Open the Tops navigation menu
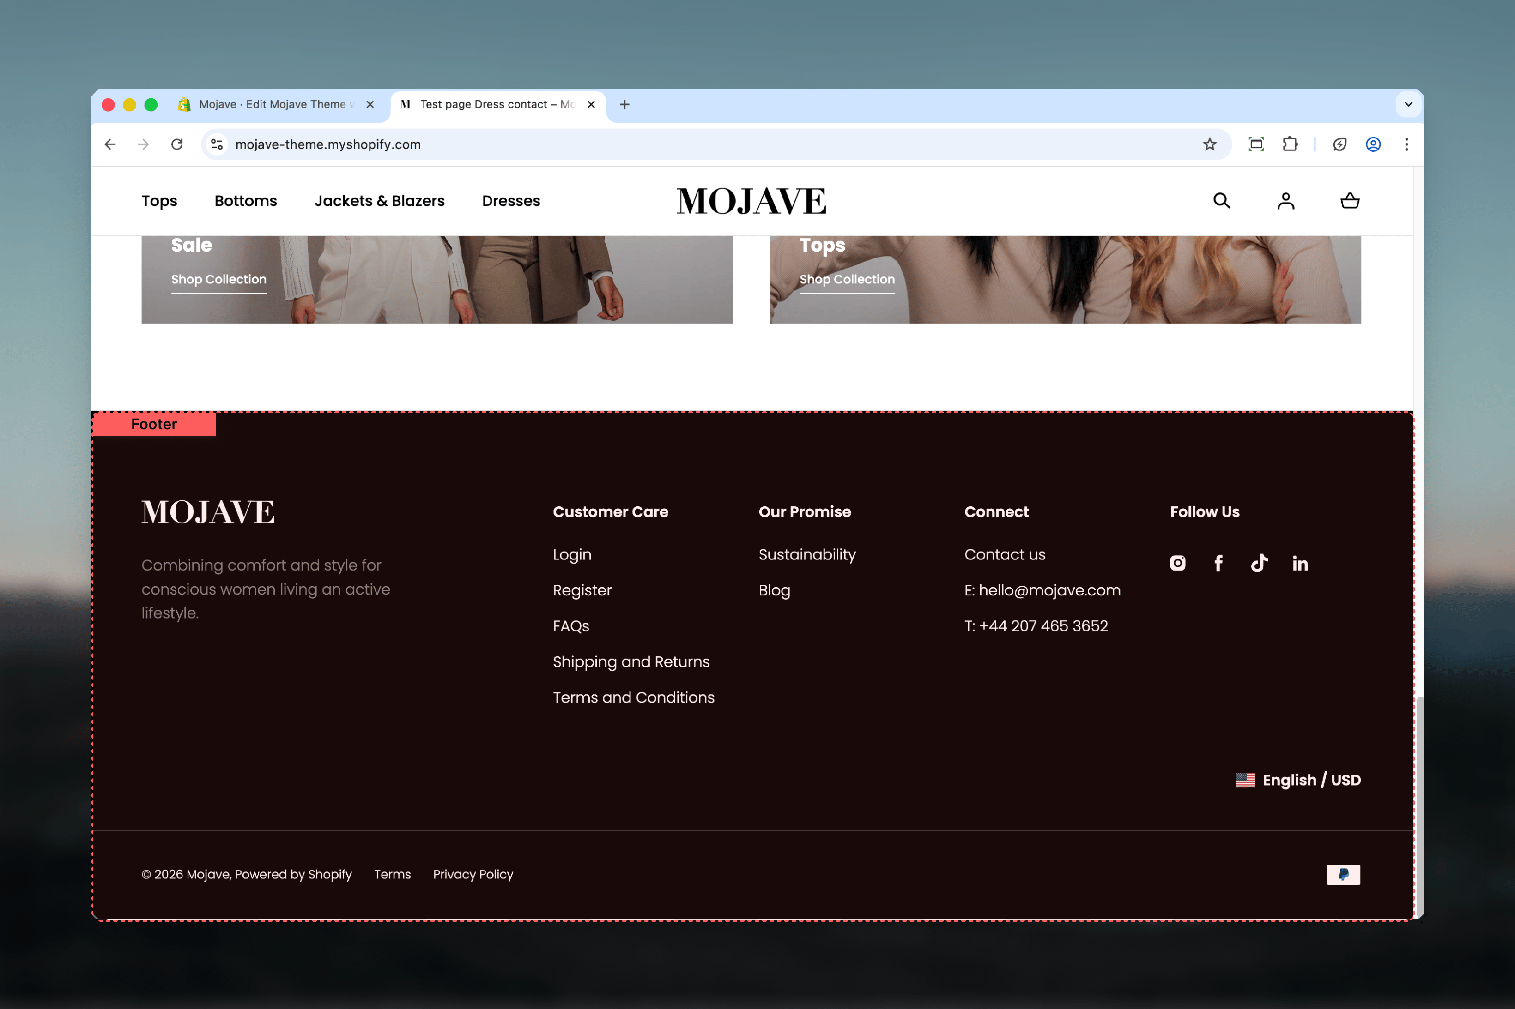Viewport: 1515px width, 1009px height. pos(159,201)
